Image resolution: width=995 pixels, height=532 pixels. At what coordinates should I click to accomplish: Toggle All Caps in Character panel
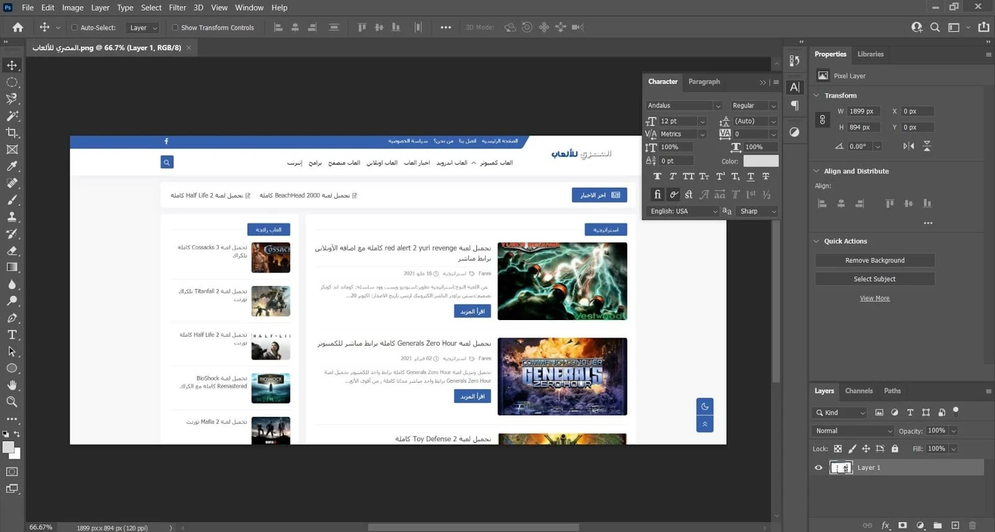pyautogui.click(x=688, y=177)
